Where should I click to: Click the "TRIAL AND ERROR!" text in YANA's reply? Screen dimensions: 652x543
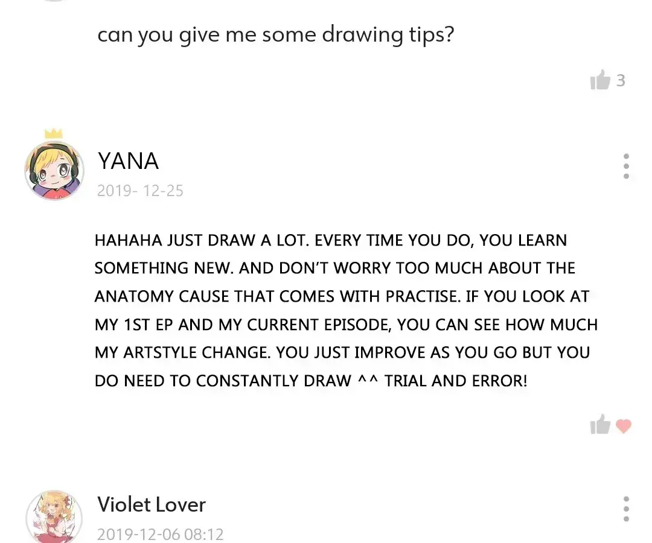(x=456, y=381)
